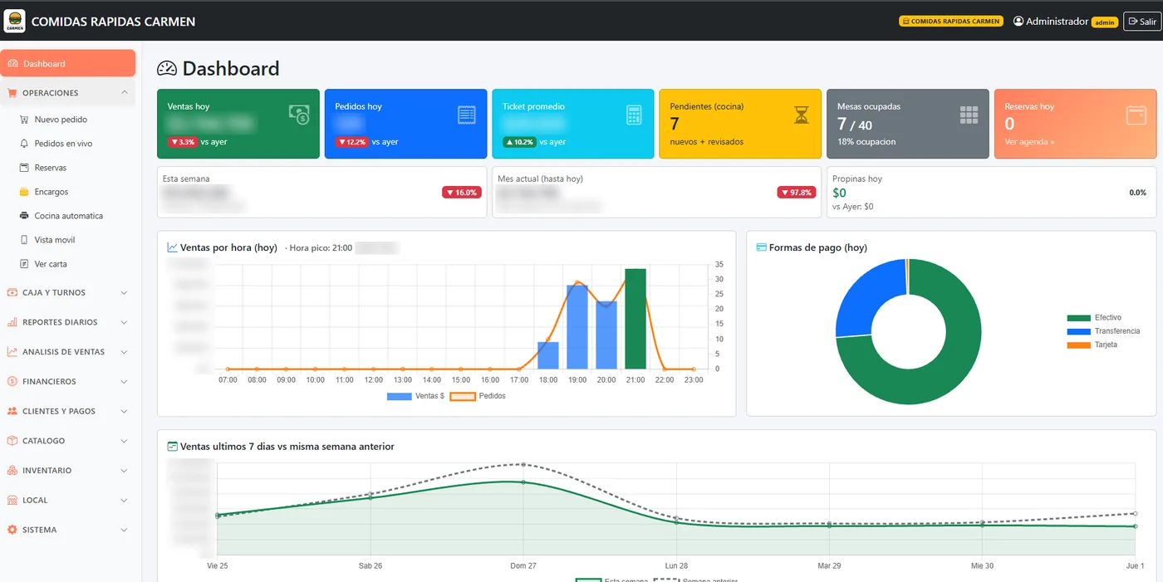The image size is (1163, 582).
Task: Click the OPERACIONES cart icon
Action: point(12,93)
